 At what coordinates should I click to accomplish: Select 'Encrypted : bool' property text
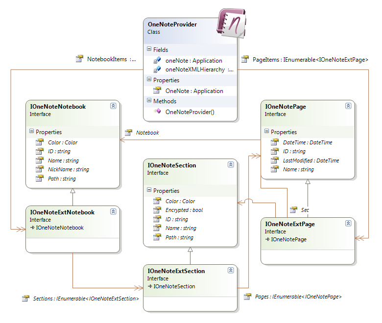coord(184,210)
